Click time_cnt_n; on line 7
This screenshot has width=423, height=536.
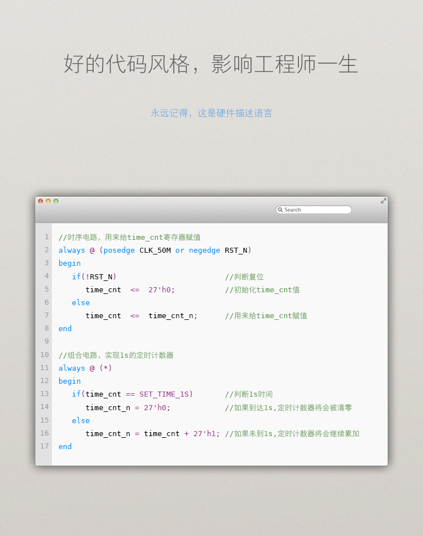173,316
